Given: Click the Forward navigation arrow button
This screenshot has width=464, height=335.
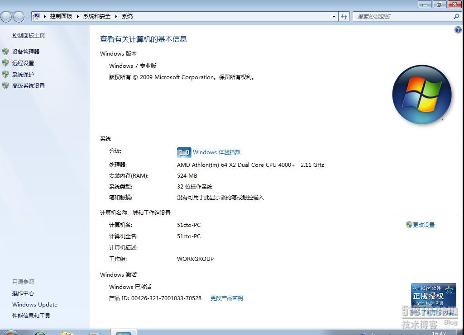Looking at the screenshot, I should (19, 17).
